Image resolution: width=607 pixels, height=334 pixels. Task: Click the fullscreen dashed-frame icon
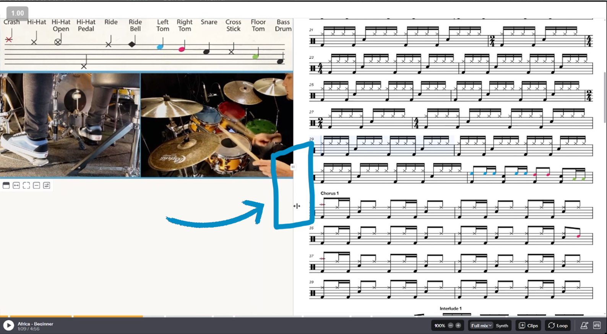point(26,186)
